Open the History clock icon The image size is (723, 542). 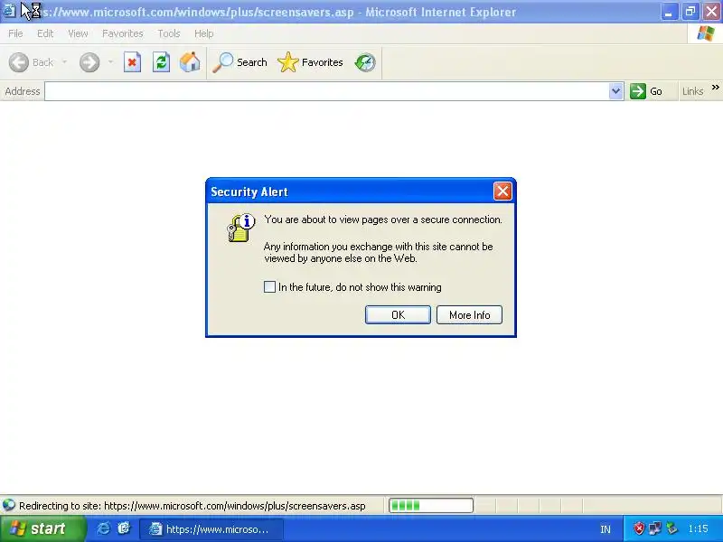click(x=365, y=62)
